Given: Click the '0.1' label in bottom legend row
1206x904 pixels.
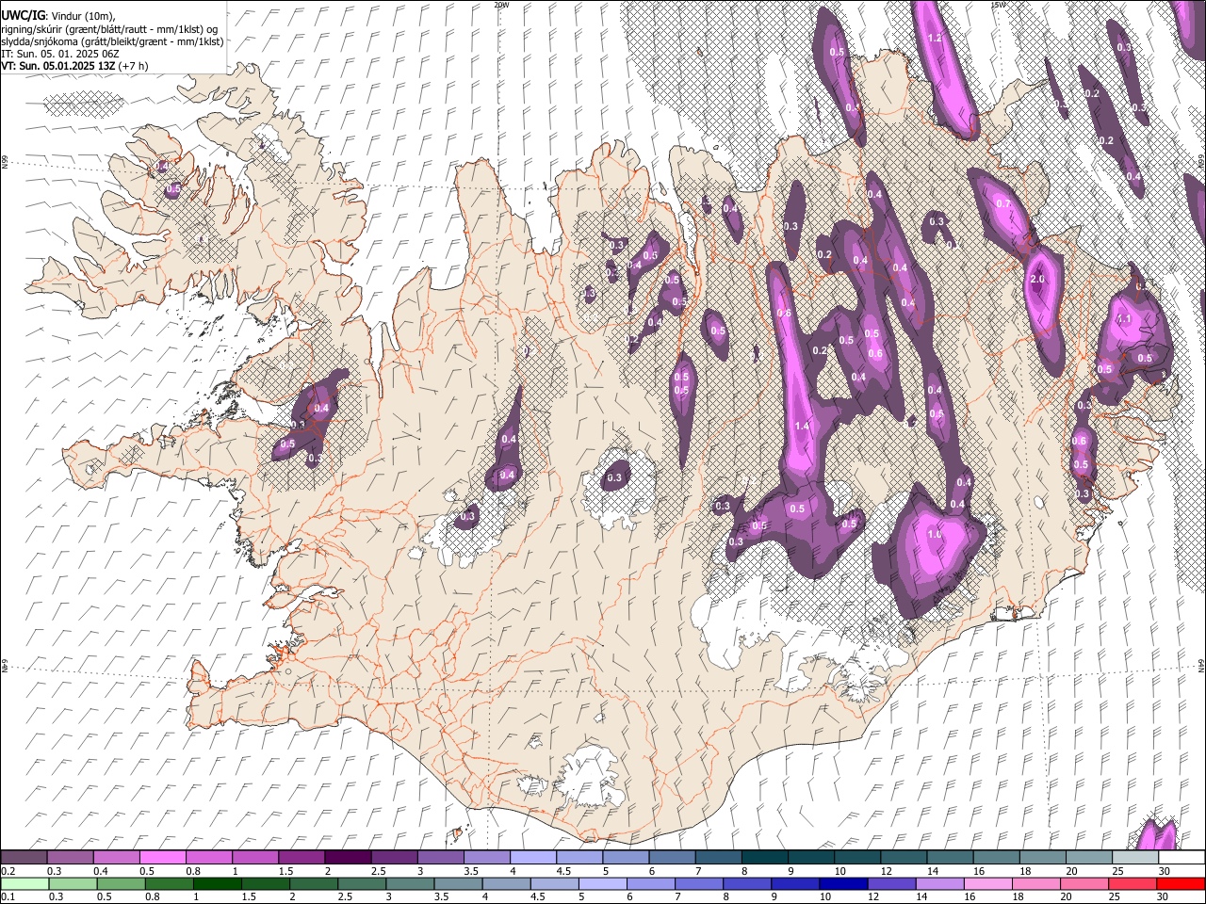Looking at the screenshot, I should (x=9, y=896).
